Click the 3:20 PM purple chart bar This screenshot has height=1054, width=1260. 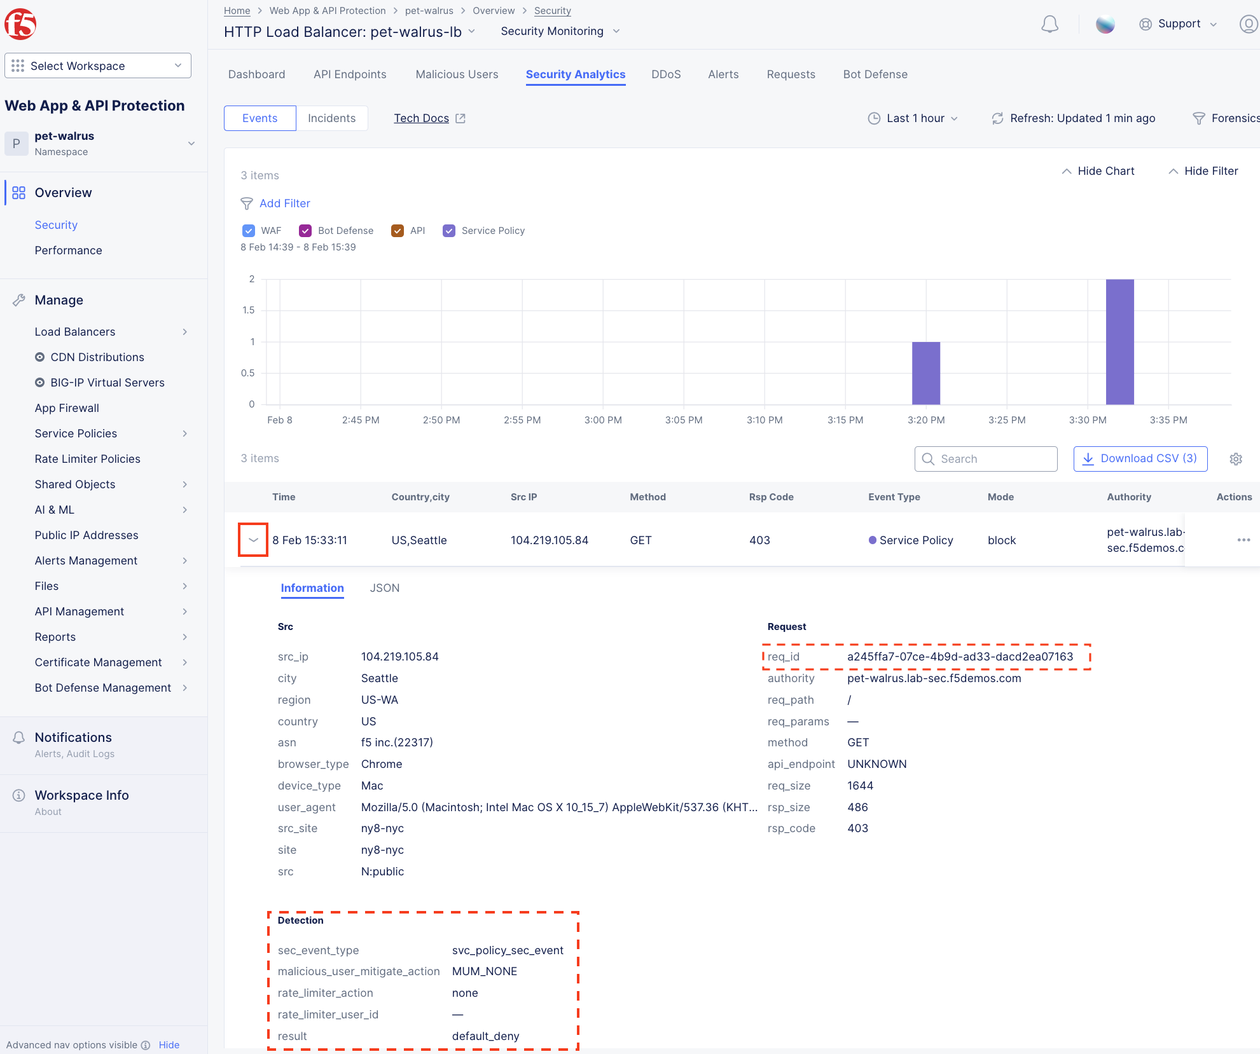point(926,373)
